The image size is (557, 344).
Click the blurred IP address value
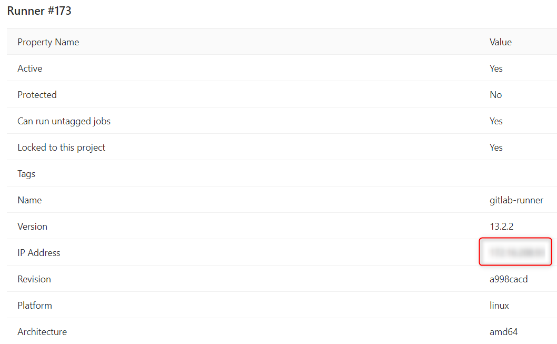pos(517,252)
